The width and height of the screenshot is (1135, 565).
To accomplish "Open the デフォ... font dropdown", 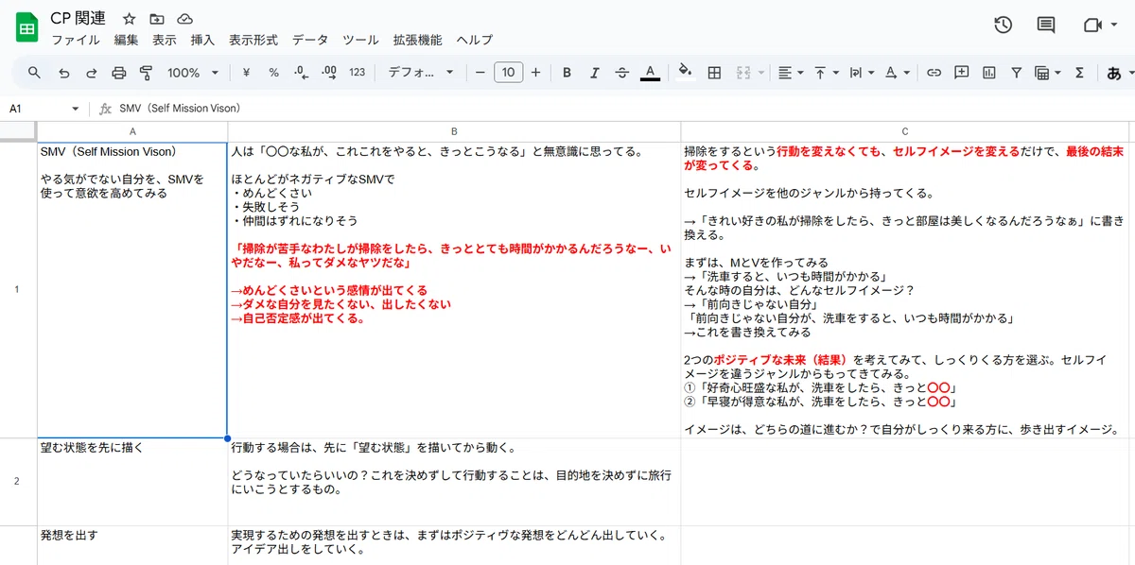I will tap(421, 73).
